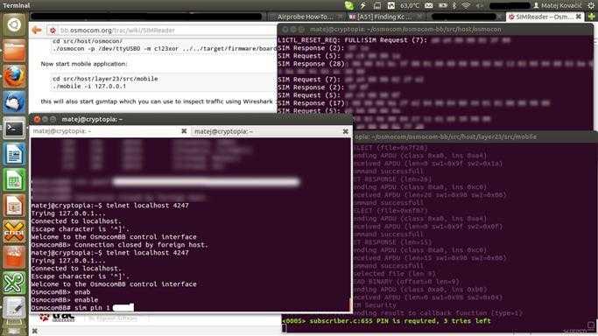Launch the Xmind X icon in launcher
Image resolution: width=598 pixels, height=336 pixels.
(x=14, y=232)
